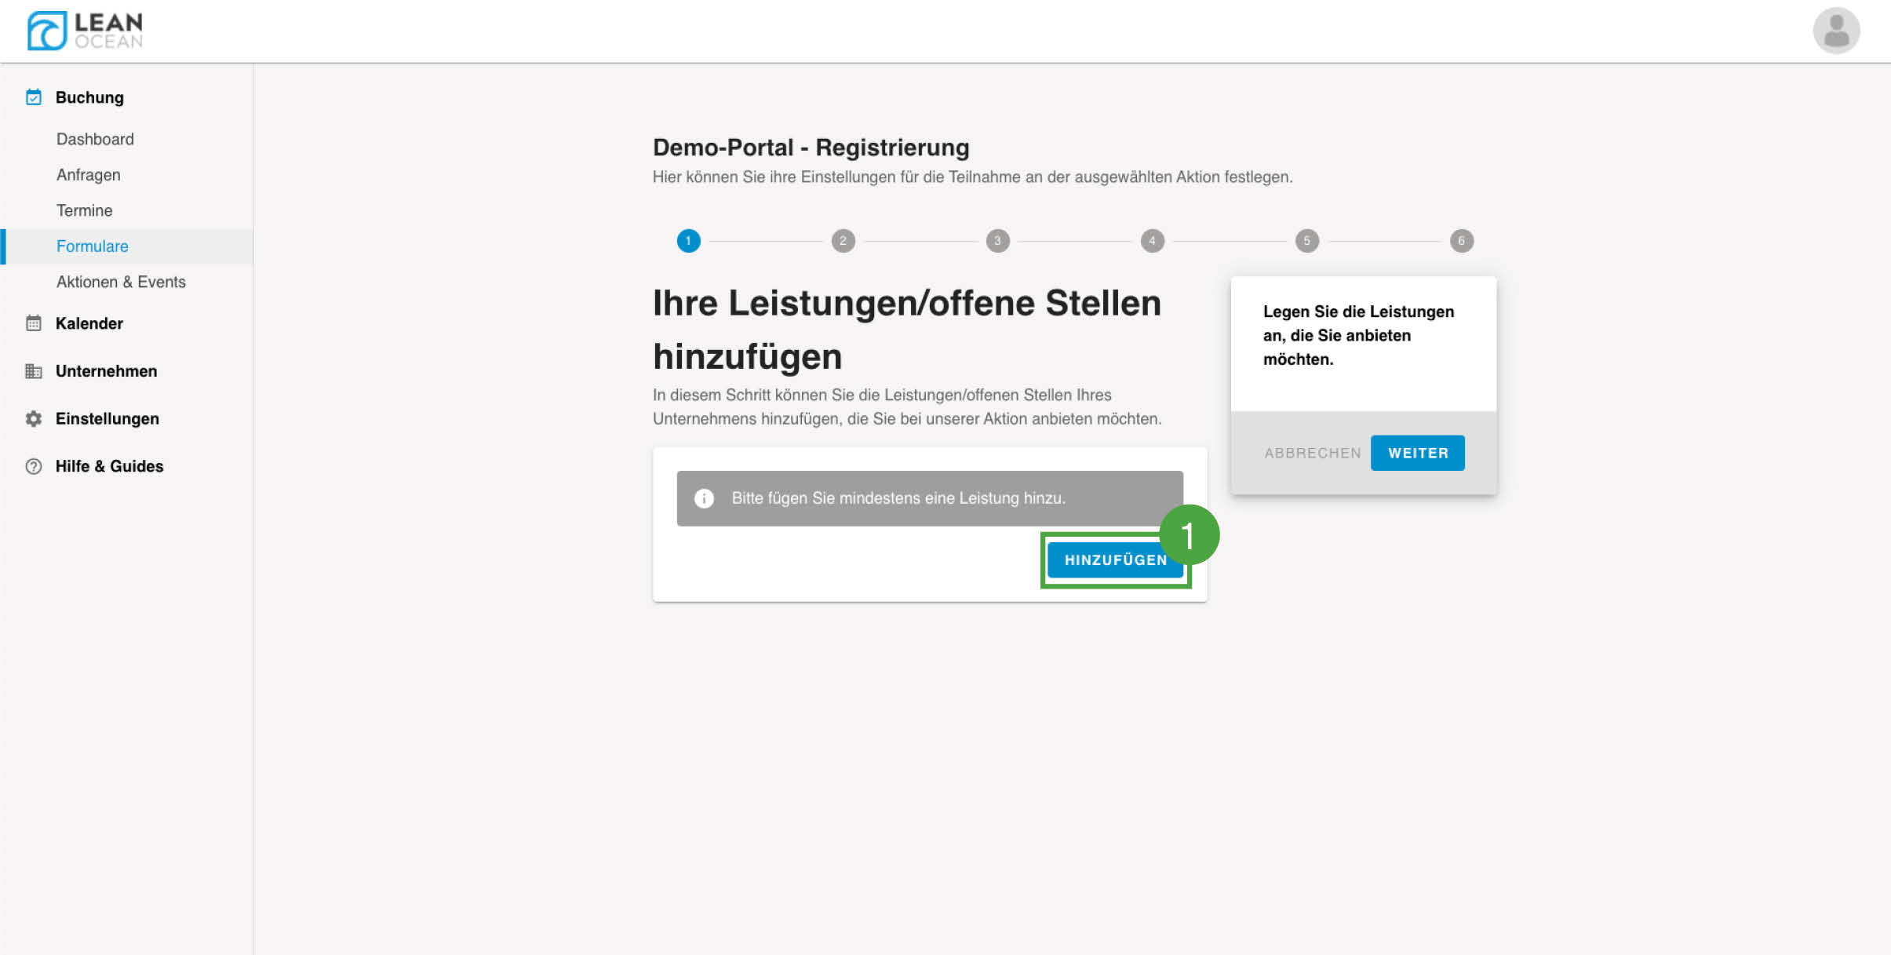The width and height of the screenshot is (1891, 955).
Task: Open Aktionen & Events section
Action: tap(121, 282)
